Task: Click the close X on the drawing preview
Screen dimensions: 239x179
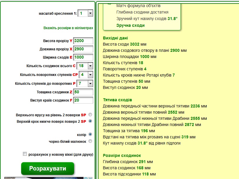Action: [x=90, y=178]
